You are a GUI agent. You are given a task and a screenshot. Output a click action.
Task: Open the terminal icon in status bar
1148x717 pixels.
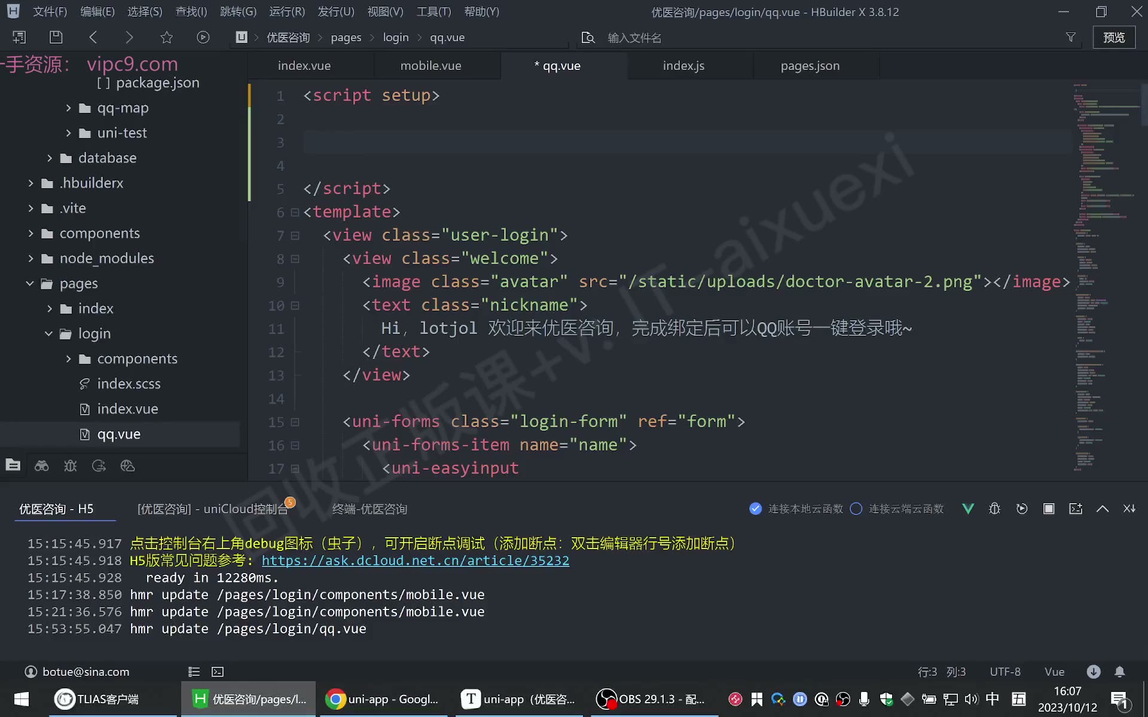point(218,672)
